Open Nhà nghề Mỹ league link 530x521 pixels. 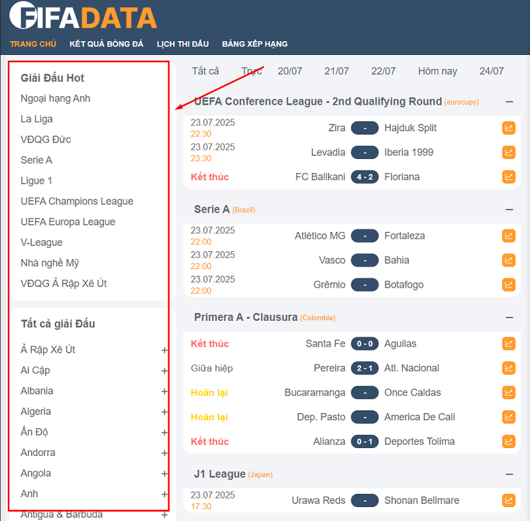point(50,263)
